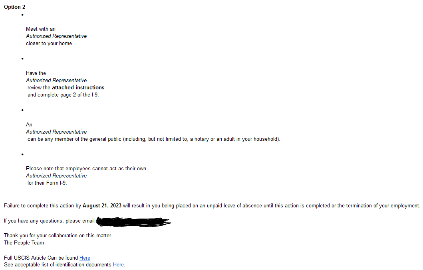Open the acceptable identification documents 'Here' link
Viewport: 423px width, 270px height.
point(118,264)
